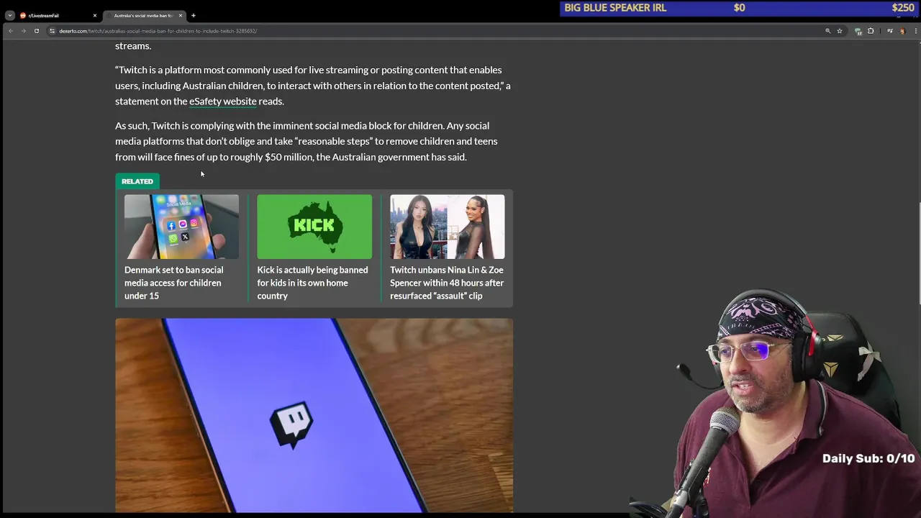Viewport: 921px width, 518px height.
Task: Bookmark this page with the star
Action: (840, 31)
